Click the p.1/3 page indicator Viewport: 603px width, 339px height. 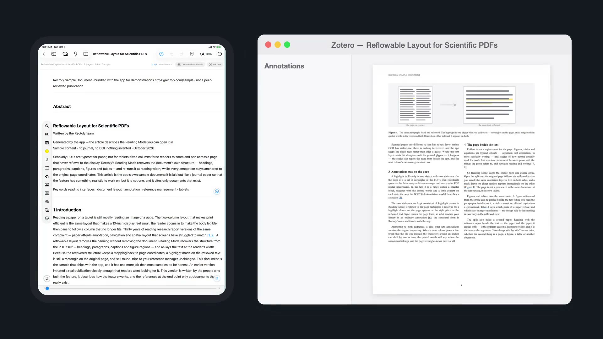pyautogui.click(x=154, y=64)
